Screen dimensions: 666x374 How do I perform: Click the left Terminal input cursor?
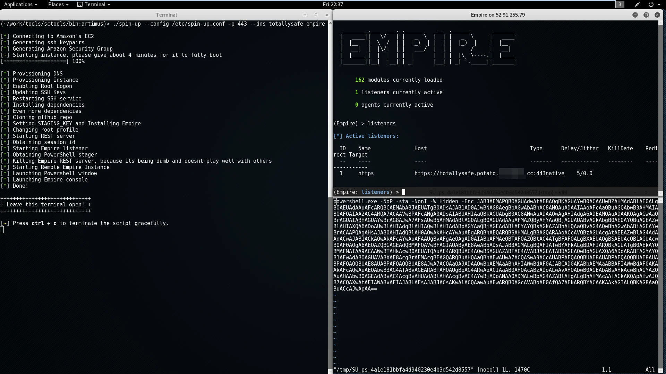pos(2,230)
